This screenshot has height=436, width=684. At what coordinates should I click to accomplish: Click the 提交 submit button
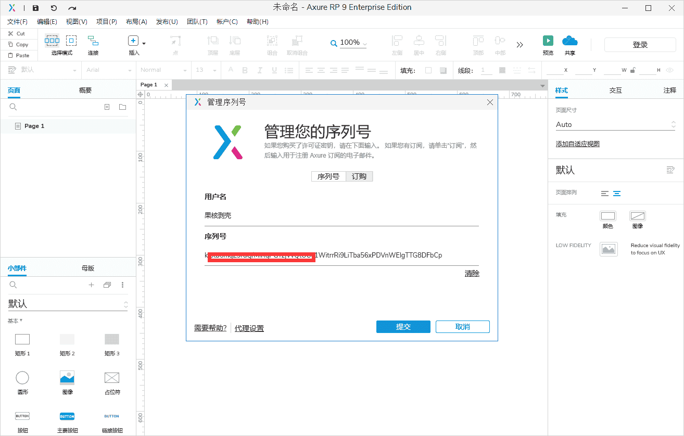point(403,327)
